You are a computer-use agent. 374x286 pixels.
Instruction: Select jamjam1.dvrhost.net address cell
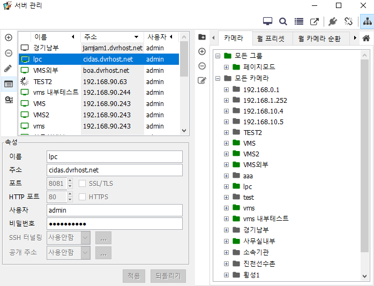tap(113, 48)
